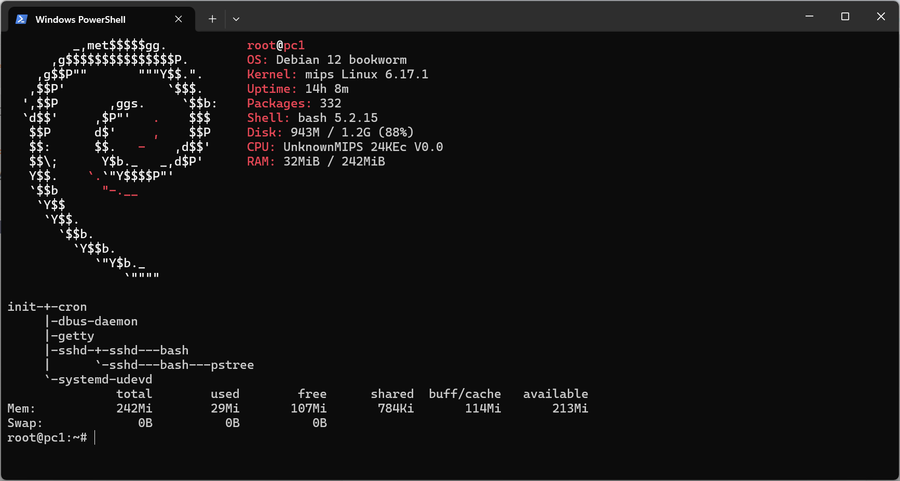Close the terminal window

pos(881,17)
